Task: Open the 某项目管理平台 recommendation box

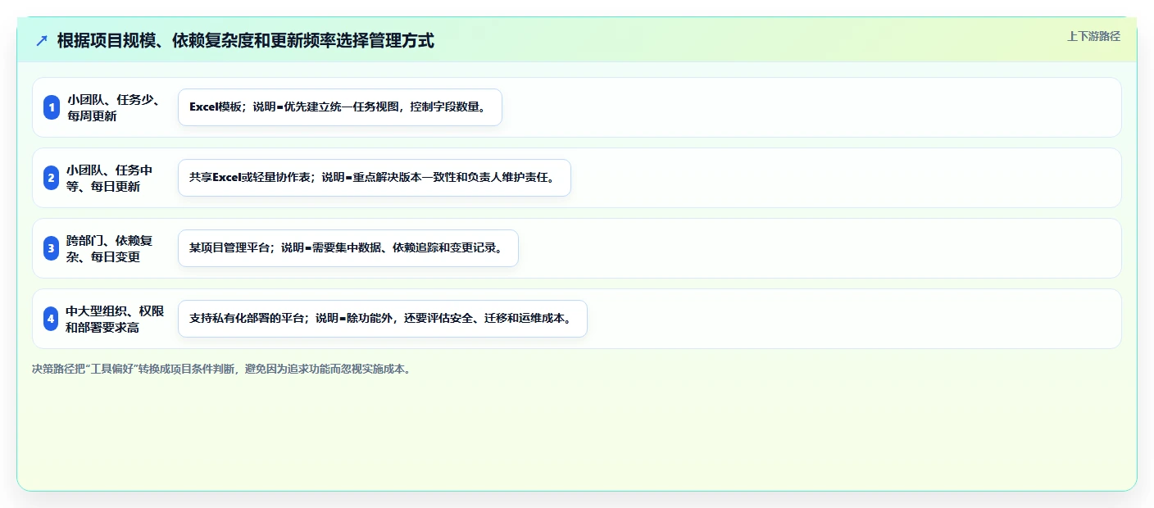Action: pos(348,248)
